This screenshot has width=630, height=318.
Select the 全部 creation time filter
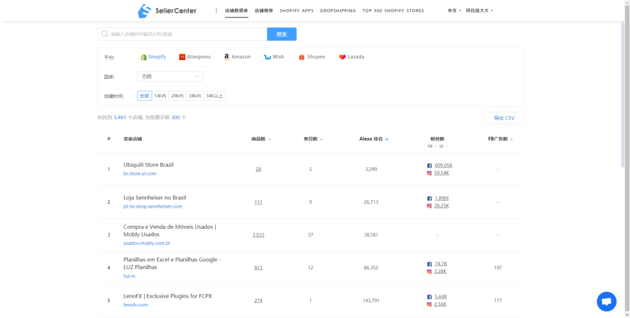coord(144,96)
